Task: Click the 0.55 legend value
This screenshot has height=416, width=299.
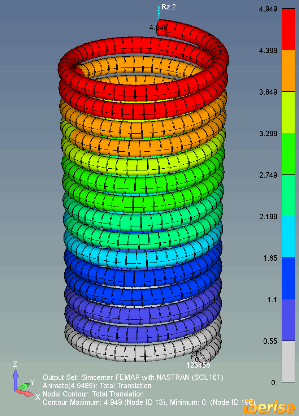Action: tap(270, 341)
